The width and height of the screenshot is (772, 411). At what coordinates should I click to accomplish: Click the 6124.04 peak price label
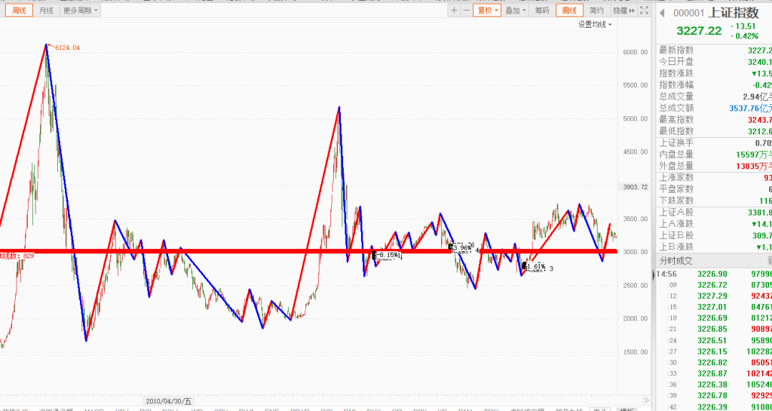point(66,48)
